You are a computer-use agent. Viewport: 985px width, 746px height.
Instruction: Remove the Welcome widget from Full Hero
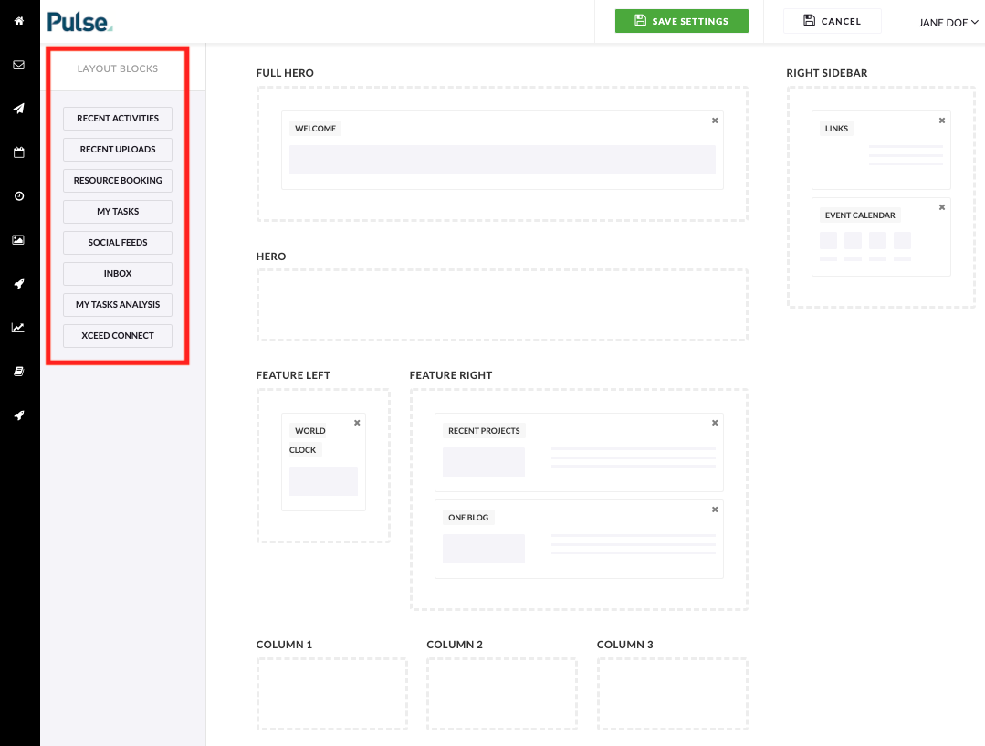point(715,121)
